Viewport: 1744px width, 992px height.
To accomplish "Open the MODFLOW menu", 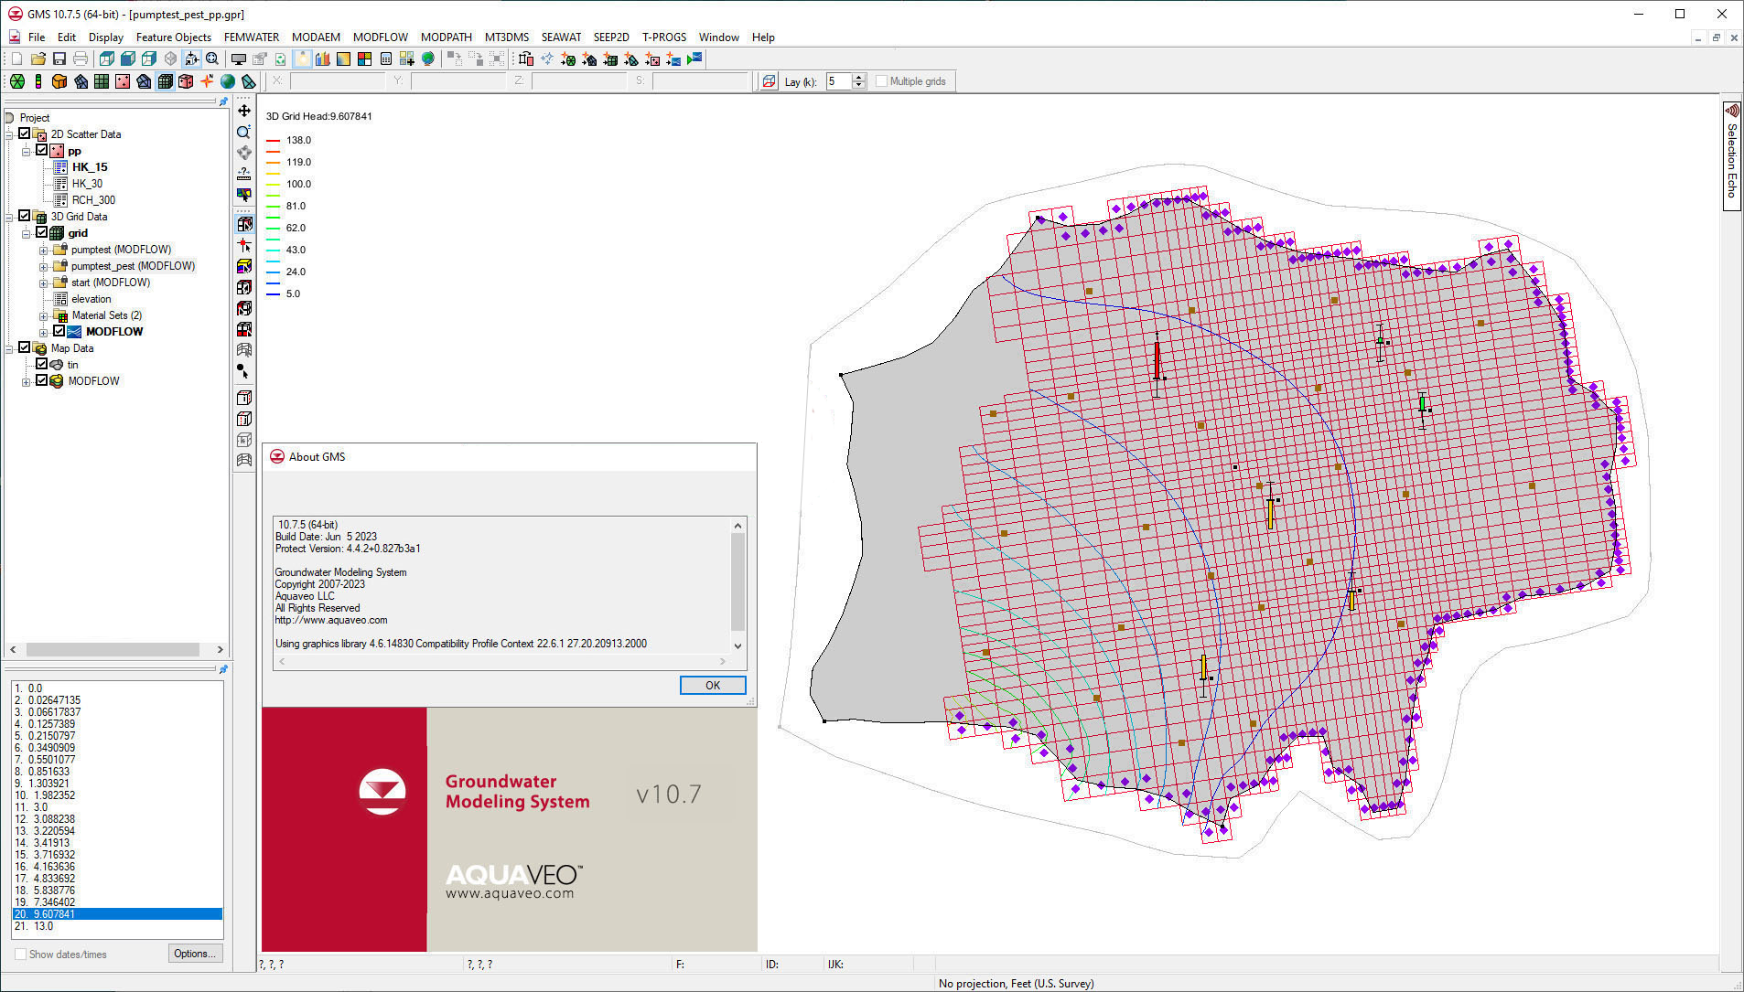I will [381, 37].
